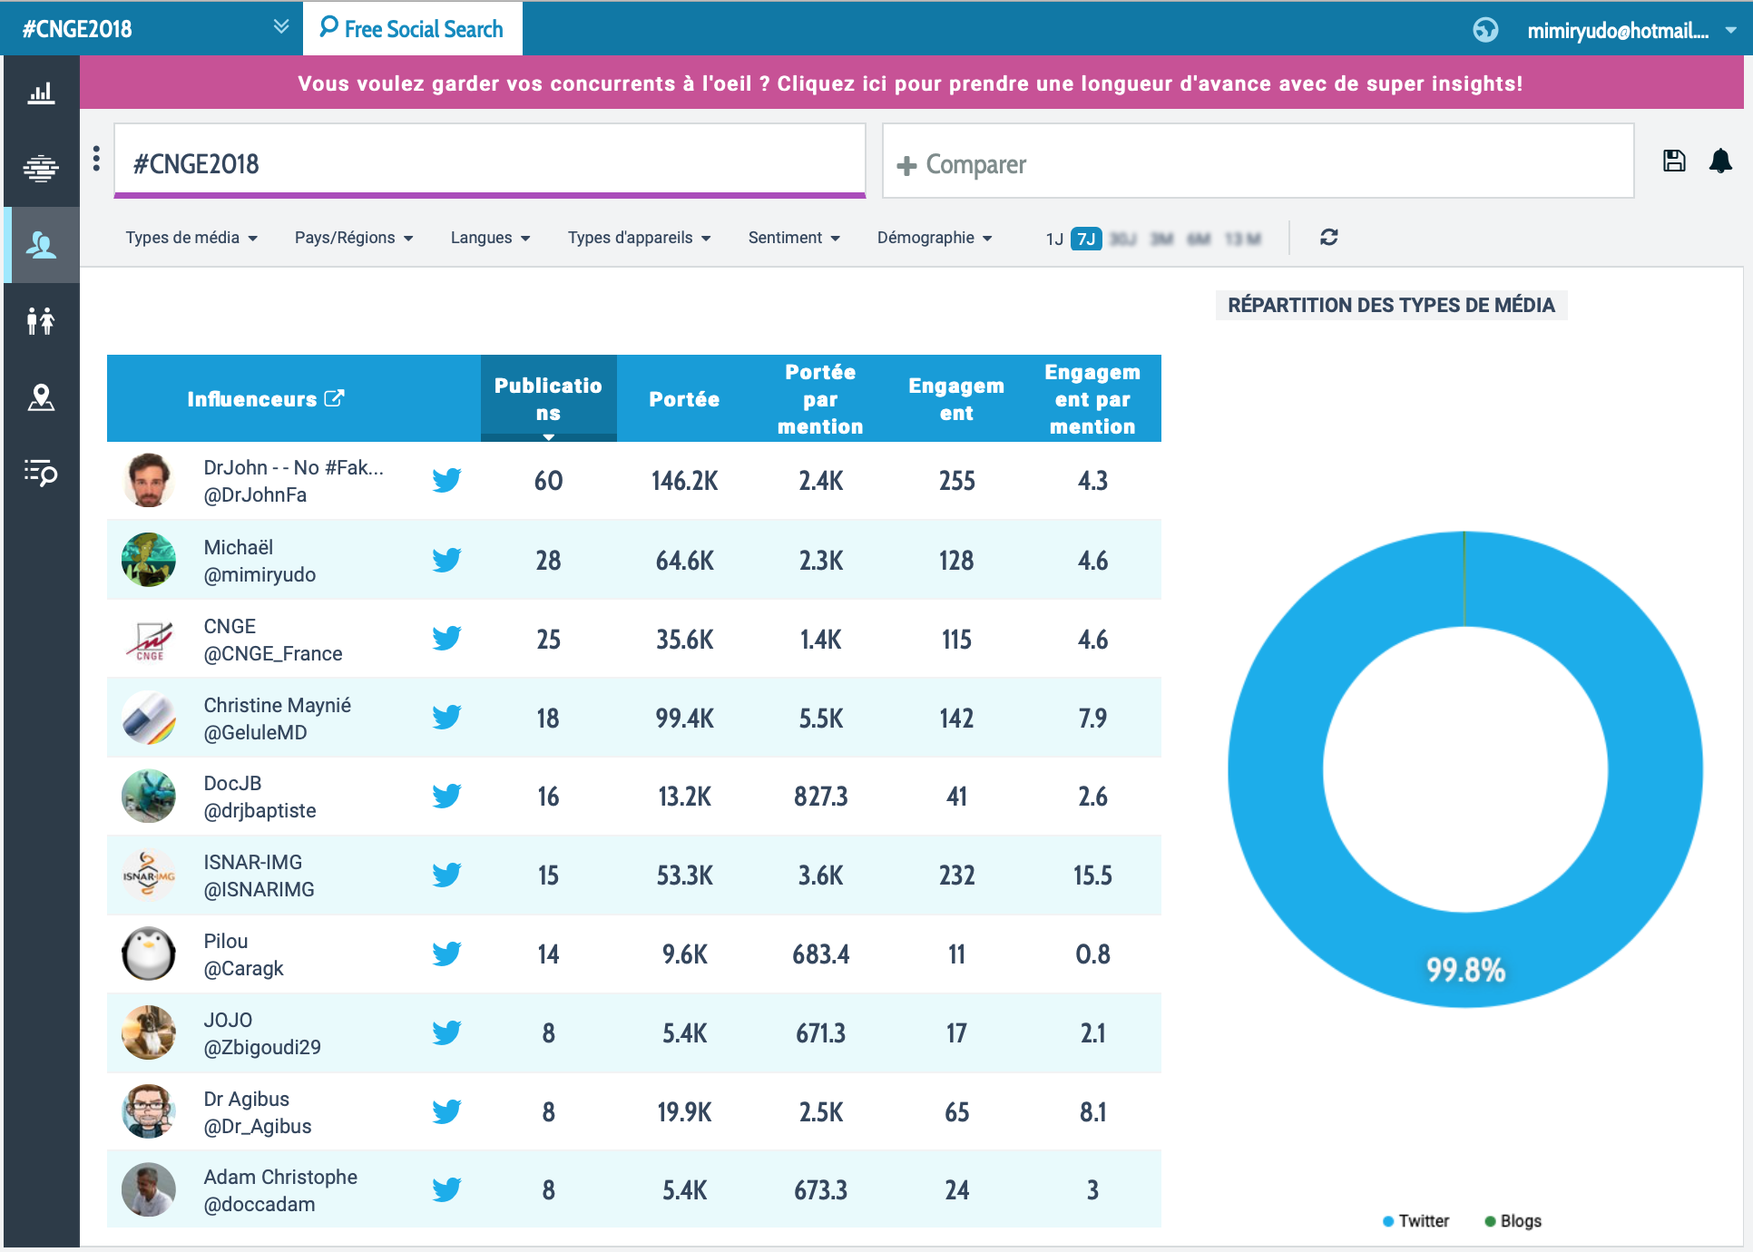Expand Démographie filter dropdown
The image size is (1753, 1252).
(935, 238)
